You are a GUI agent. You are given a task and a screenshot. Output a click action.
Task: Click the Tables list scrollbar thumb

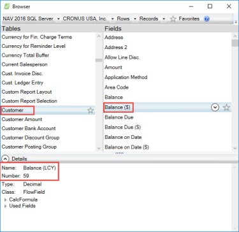coord(99,60)
